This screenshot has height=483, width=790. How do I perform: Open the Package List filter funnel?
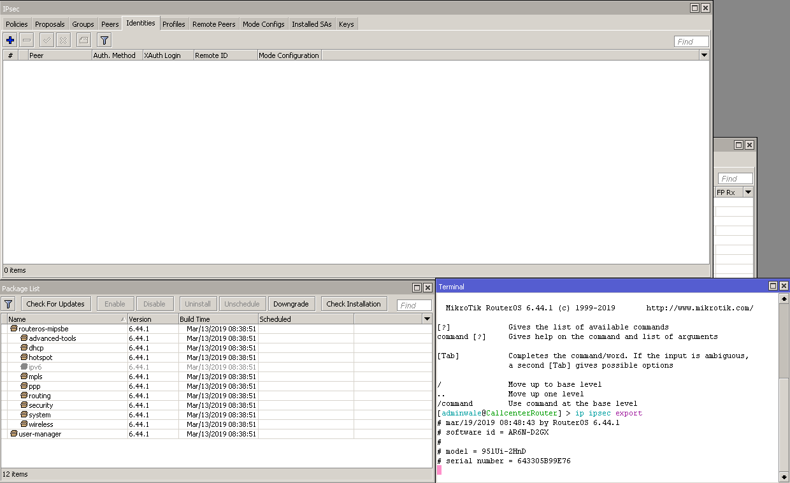(x=8, y=304)
